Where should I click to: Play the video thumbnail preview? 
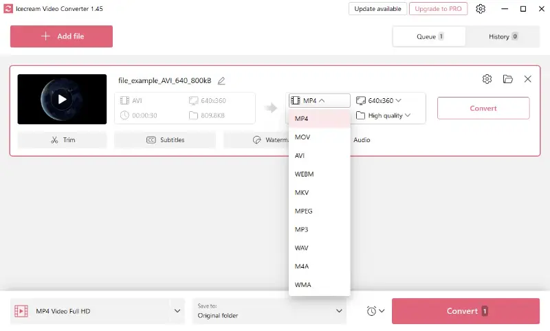tap(62, 100)
